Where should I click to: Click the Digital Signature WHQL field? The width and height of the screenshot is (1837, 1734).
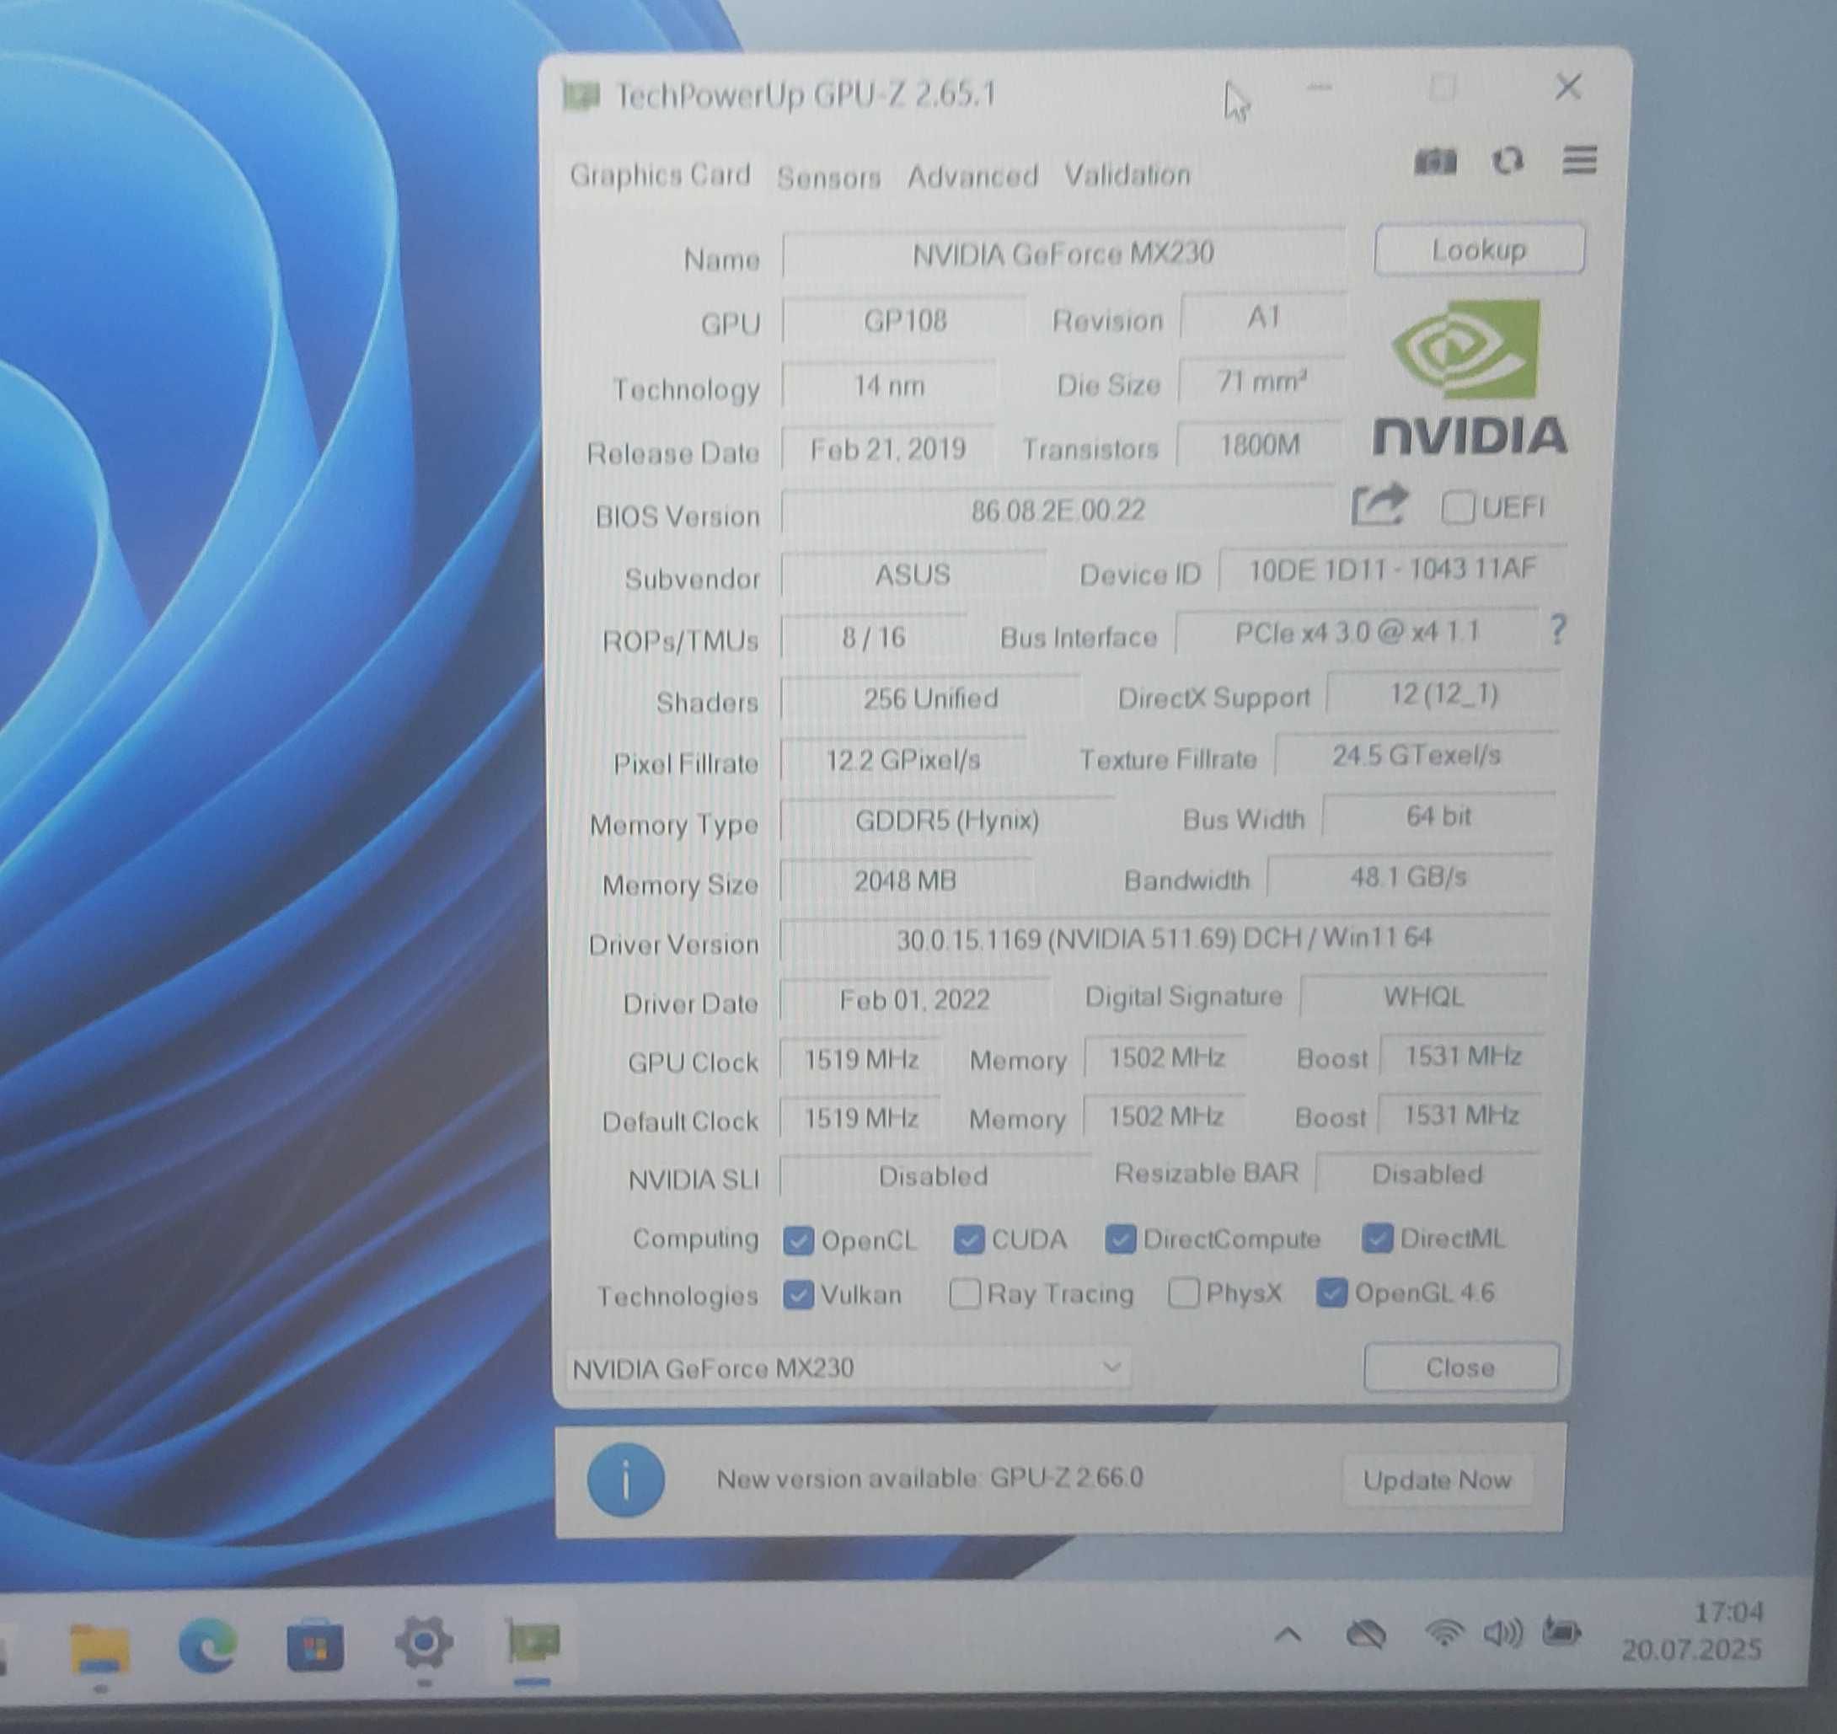[1424, 997]
